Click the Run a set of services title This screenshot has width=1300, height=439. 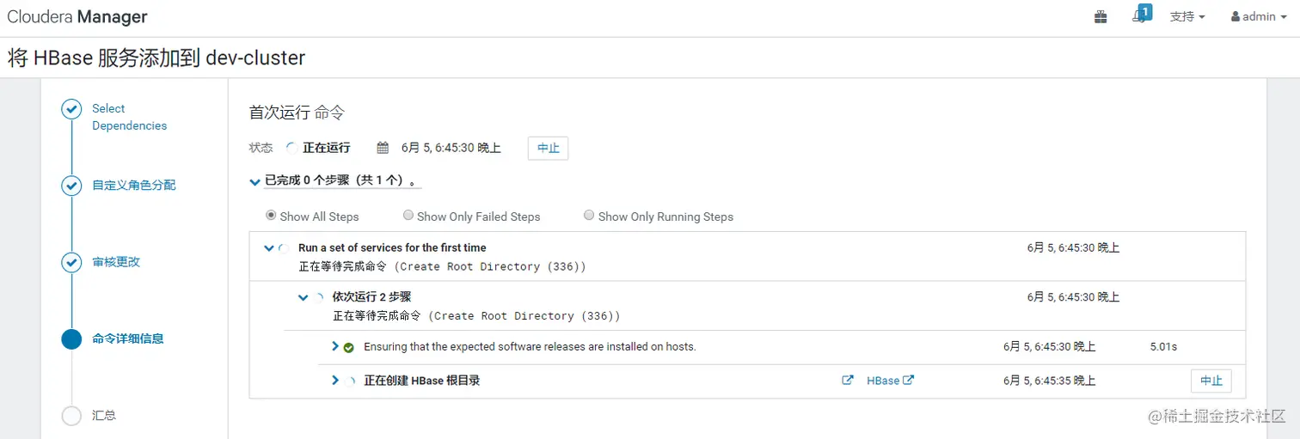392,247
